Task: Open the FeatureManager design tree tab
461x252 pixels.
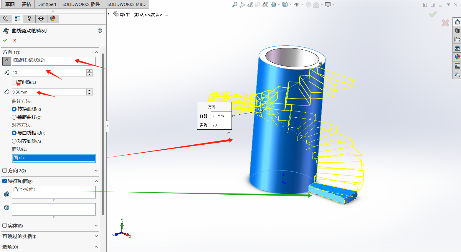Action: tap(6, 19)
